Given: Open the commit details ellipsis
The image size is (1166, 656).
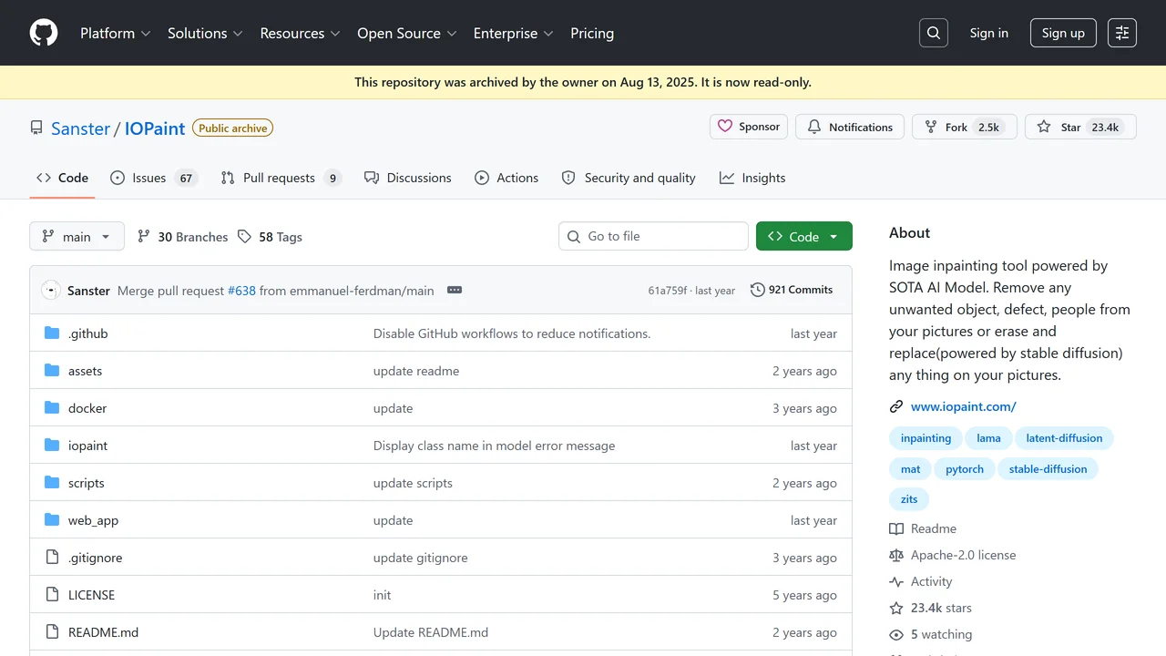Looking at the screenshot, I should click(x=455, y=290).
